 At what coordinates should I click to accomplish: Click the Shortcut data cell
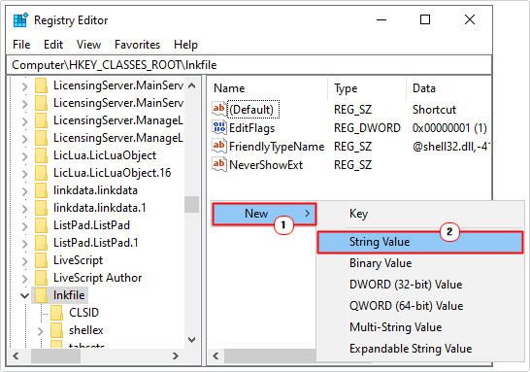434,109
